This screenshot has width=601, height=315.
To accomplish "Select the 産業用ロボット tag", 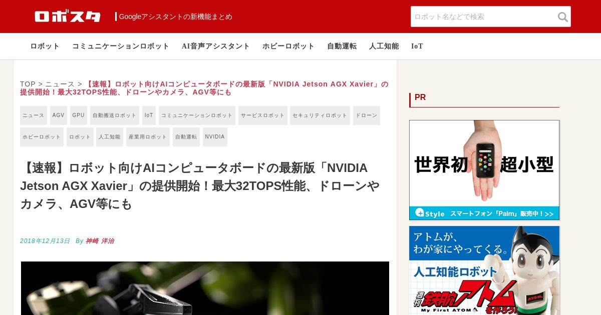I will 148,137.
